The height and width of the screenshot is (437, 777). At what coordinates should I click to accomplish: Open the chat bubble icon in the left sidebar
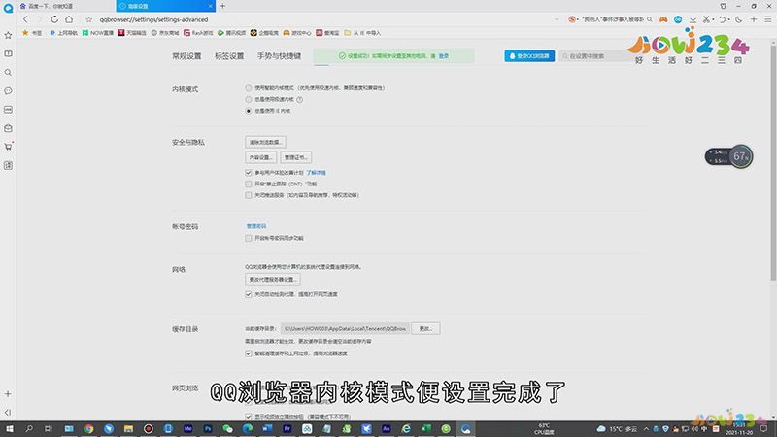(x=8, y=90)
